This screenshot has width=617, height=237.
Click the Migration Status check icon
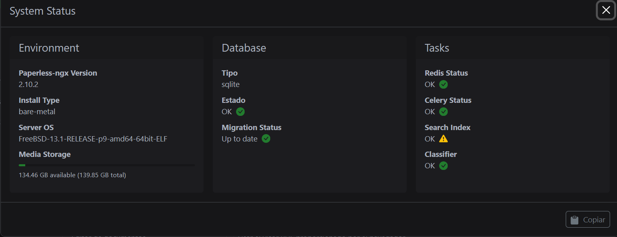pyautogui.click(x=266, y=139)
